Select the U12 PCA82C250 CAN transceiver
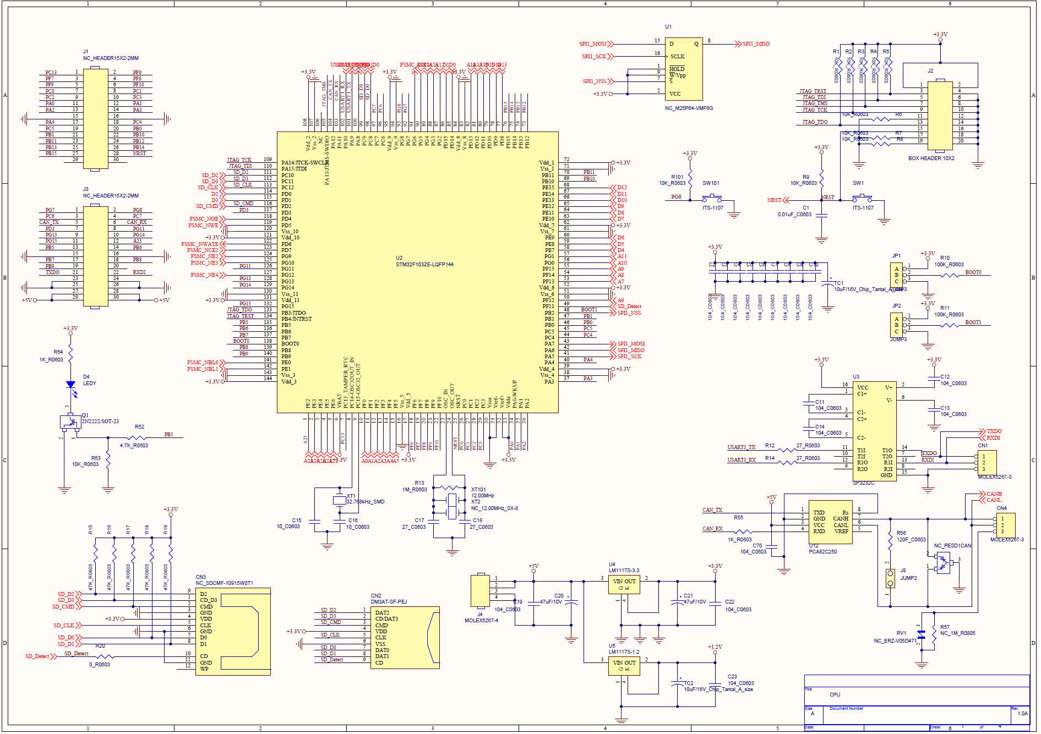This screenshot has height=734, width=1041. click(830, 522)
